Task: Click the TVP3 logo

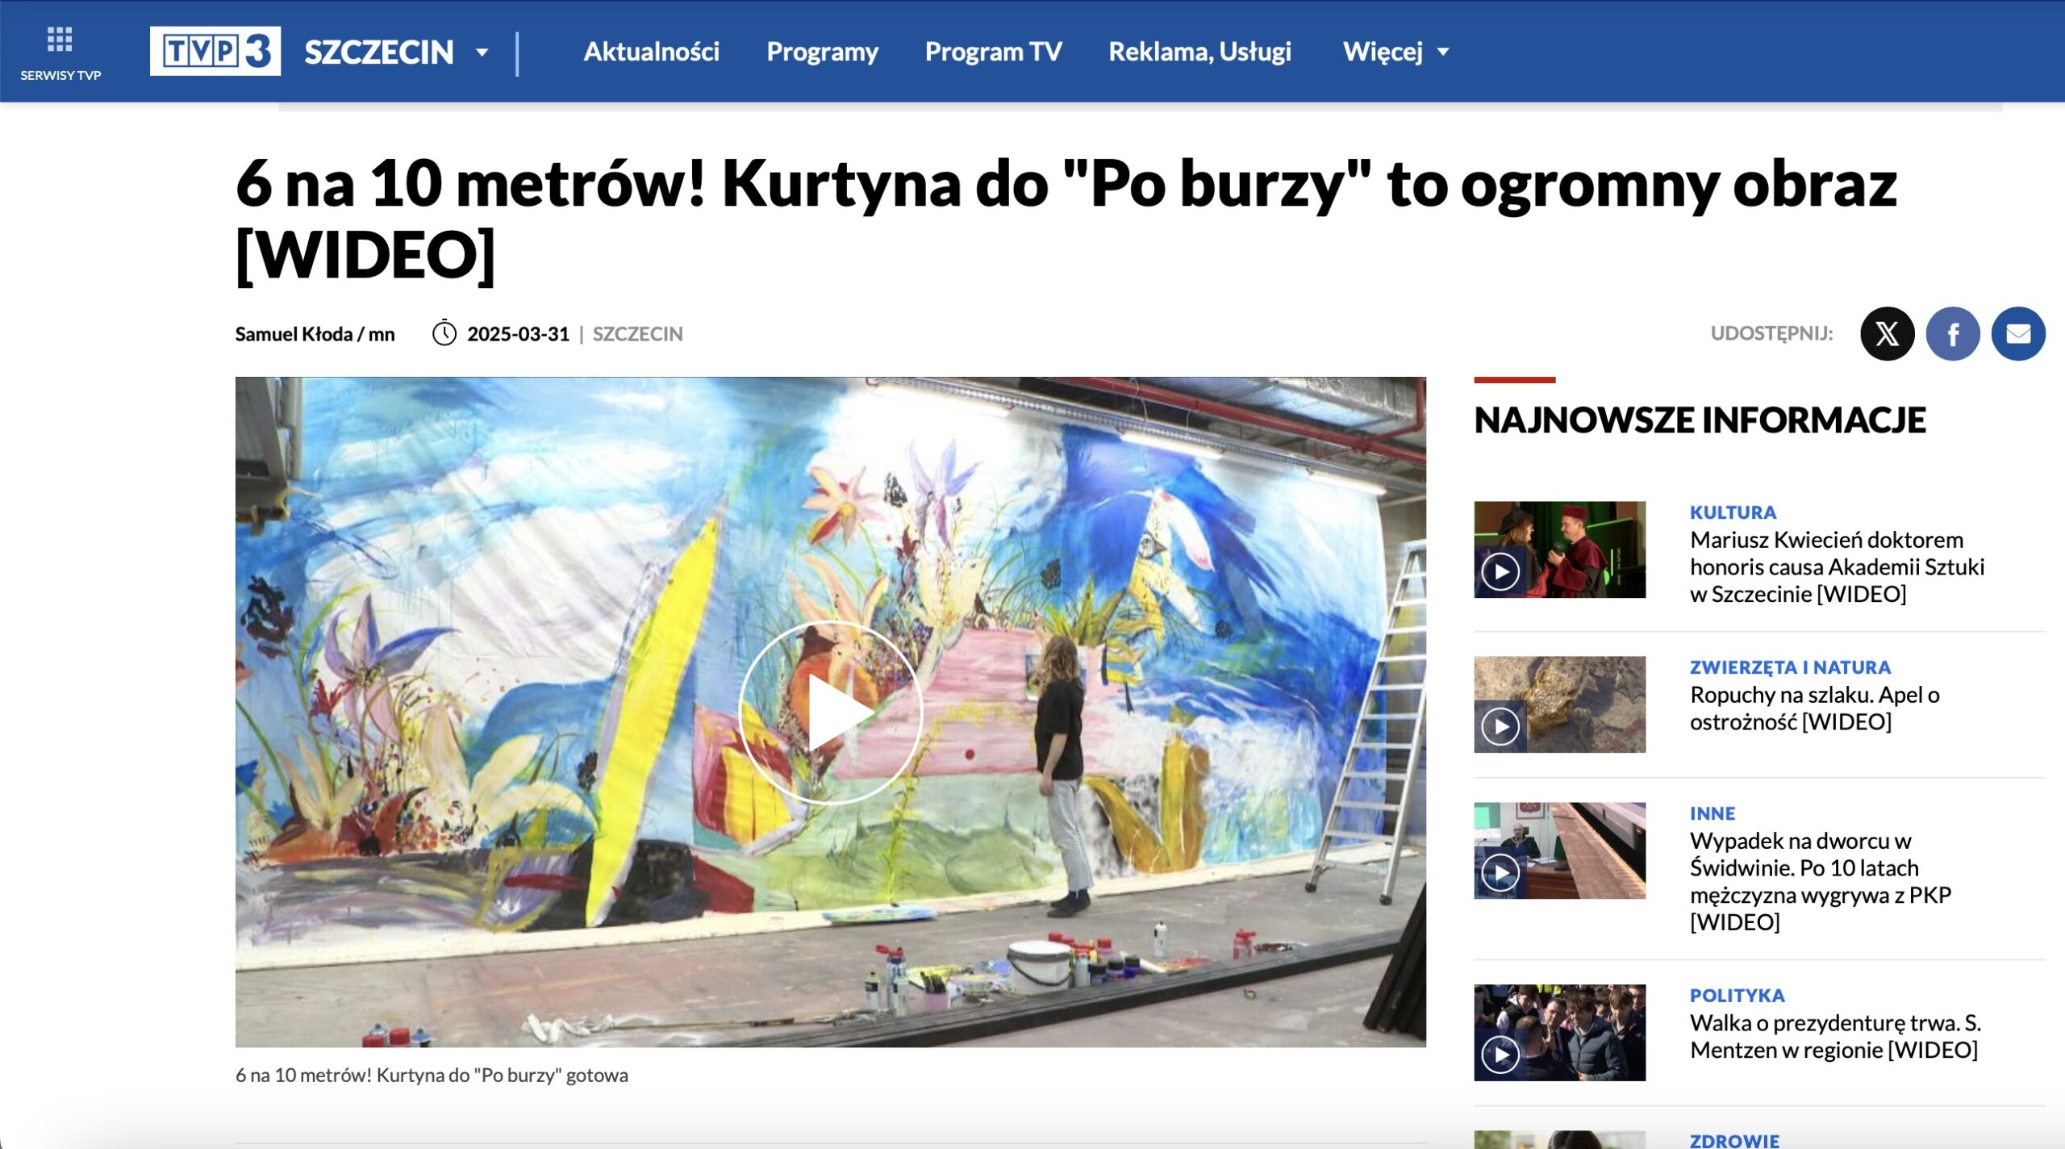Action: coord(215,52)
